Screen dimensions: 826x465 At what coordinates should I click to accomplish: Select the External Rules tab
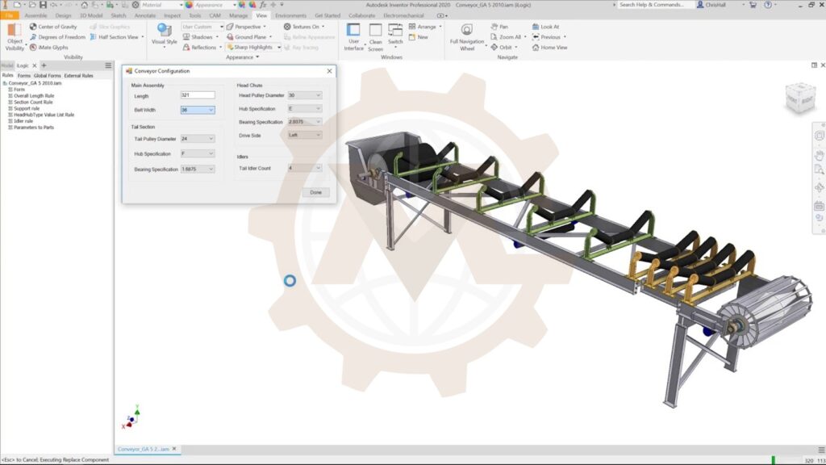click(78, 75)
